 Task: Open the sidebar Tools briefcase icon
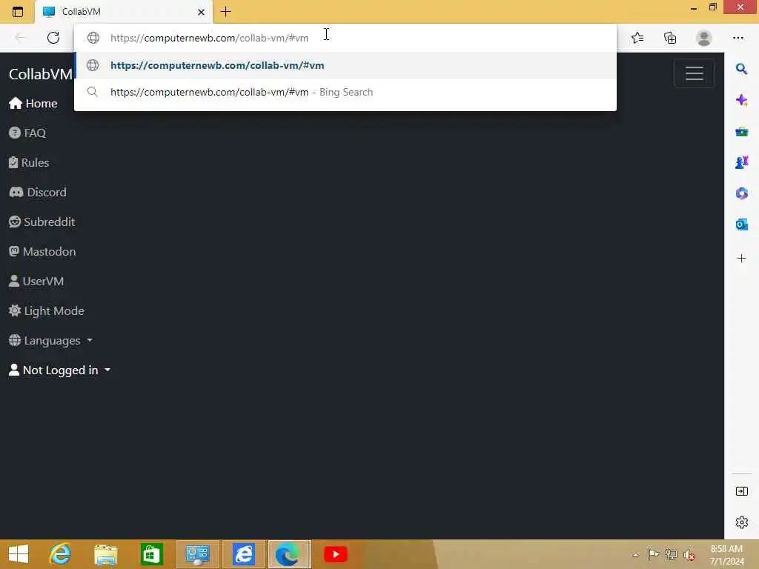point(741,131)
